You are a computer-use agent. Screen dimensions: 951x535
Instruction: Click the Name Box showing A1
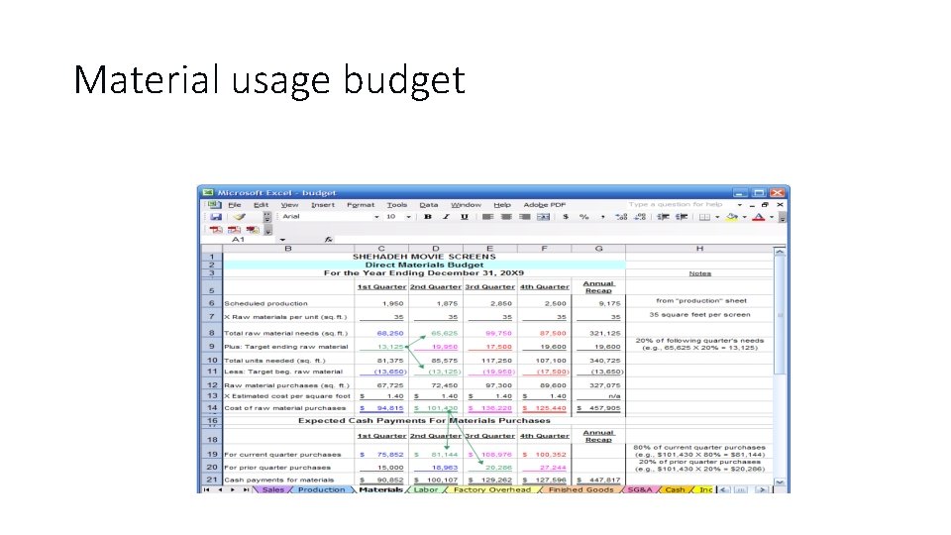[240, 240]
